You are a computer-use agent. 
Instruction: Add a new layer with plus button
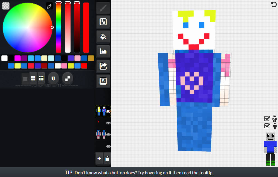(x=99, y=159)
